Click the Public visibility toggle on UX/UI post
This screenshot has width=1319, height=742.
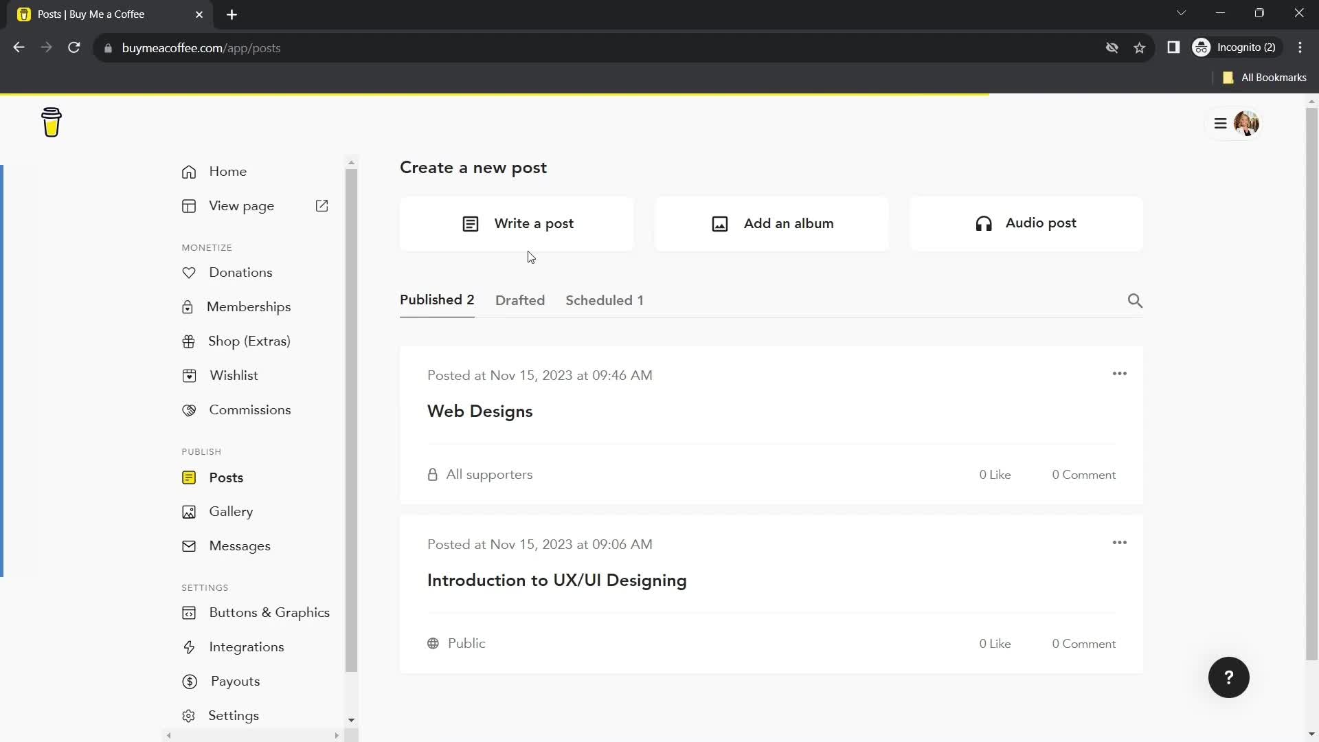point(457,644)
